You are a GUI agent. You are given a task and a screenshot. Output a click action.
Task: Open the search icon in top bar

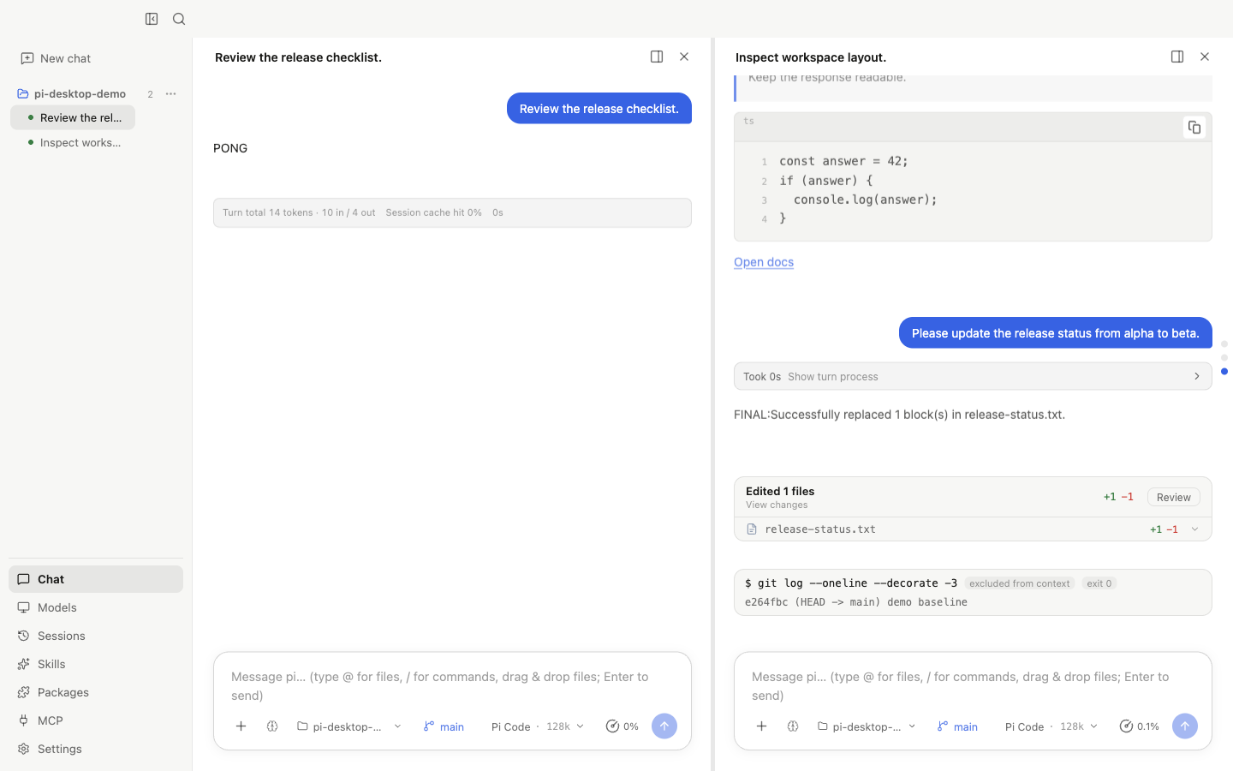(179, 19)
